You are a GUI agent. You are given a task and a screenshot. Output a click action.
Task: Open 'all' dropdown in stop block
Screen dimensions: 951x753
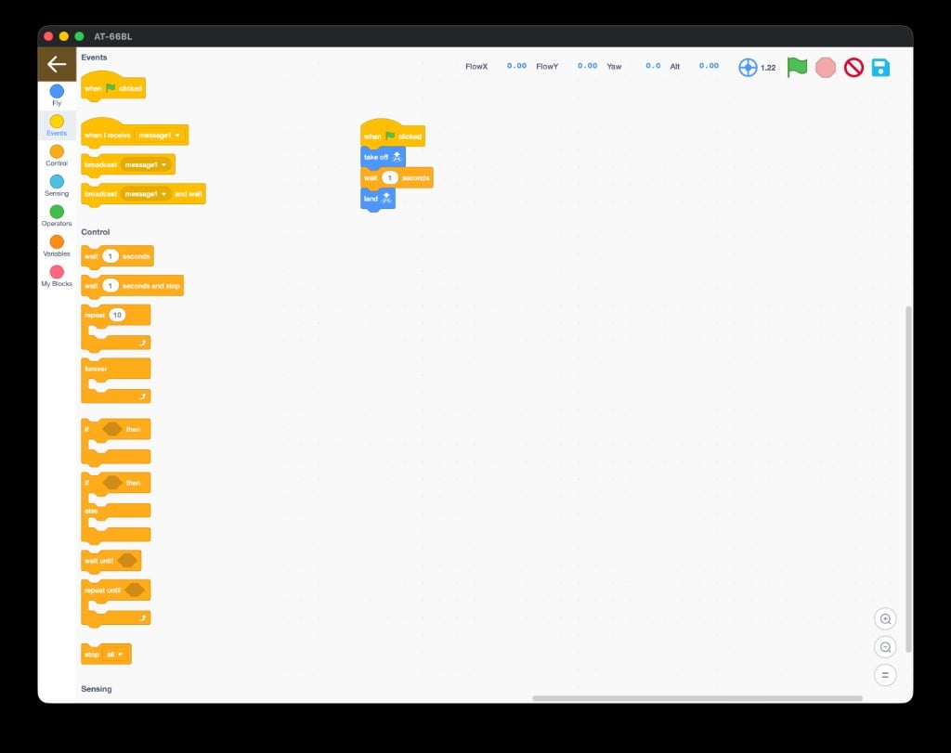114,655
